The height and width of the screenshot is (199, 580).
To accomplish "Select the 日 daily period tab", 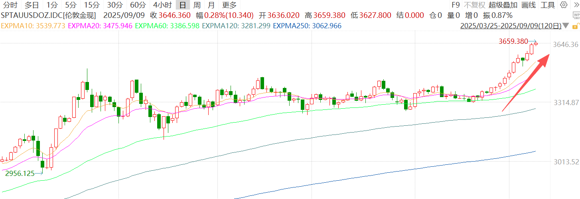I will point(183,5).
